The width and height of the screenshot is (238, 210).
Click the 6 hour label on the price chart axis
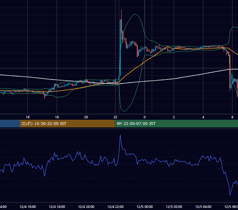(x=232, y=117)
